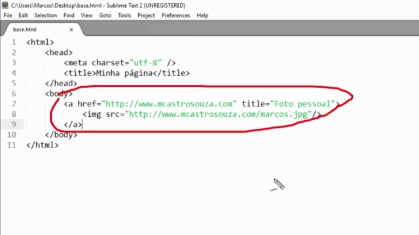Open the Find menu

(69, 16)
